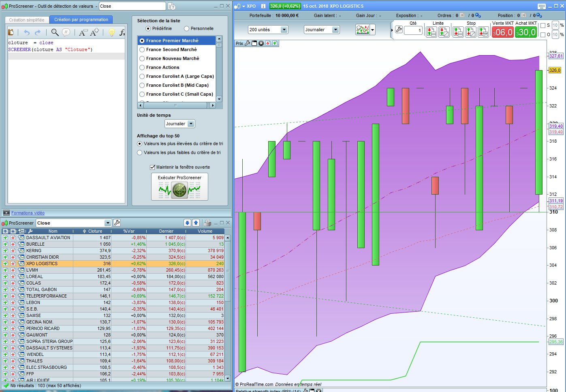Select highest values of sort criterion

click(x=140, y=144)
